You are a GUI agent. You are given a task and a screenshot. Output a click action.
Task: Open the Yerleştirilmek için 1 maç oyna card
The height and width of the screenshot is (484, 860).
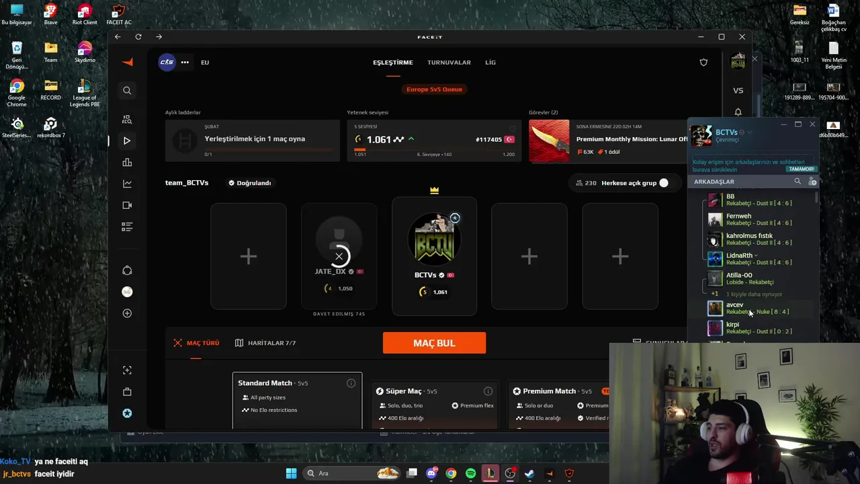[253, 140]
